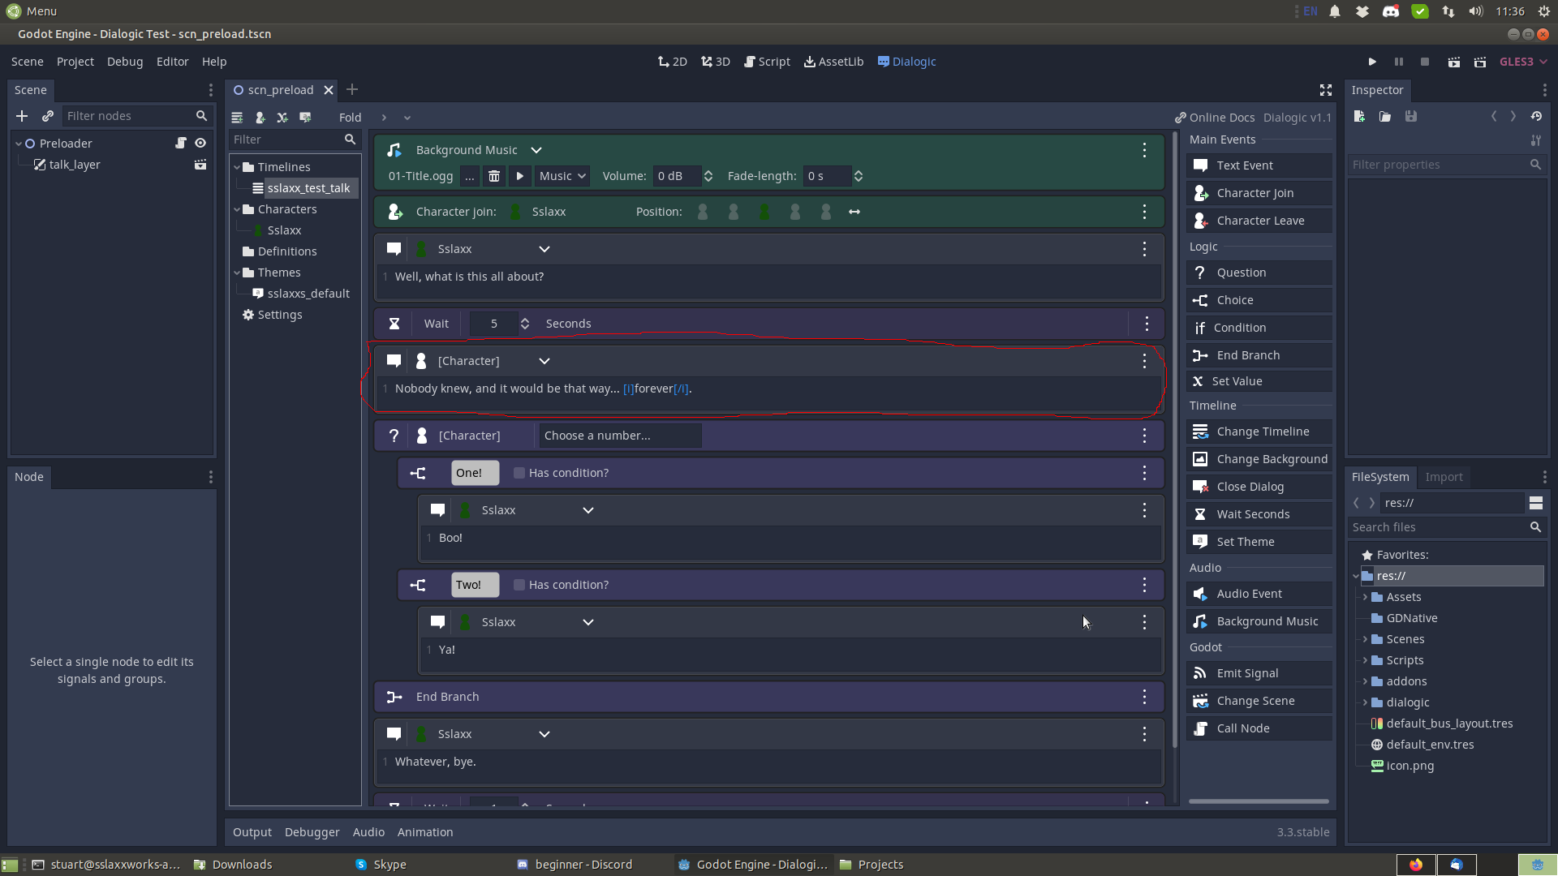This screenshot has height=876, width=1558.
Task: Open the [Character] dropdown in the text event
Action: 544,361
